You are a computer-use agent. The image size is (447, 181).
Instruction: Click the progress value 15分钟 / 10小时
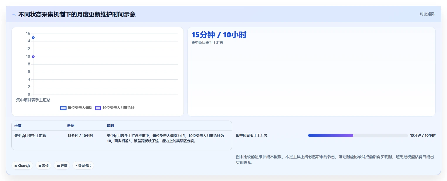[x=423, y=135]
